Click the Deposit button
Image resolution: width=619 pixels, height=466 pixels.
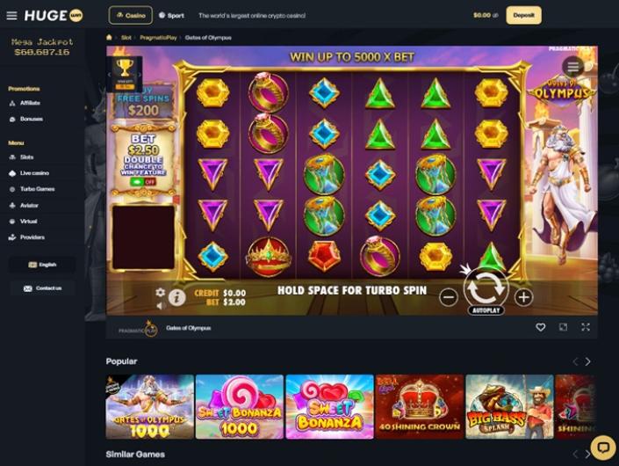pos(524,16)
